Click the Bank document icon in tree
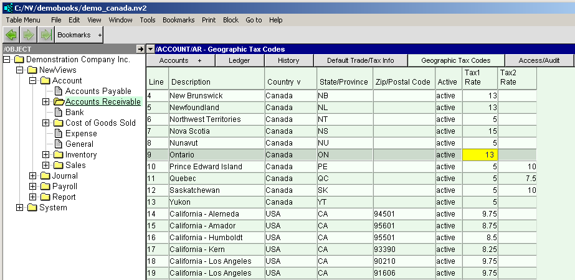The image size is (575, 280). point(59,113)
